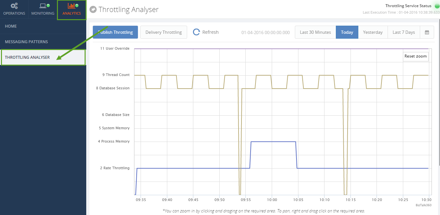Click the pin icon beside Throttling Analyser title
Viewport: 440px width, 215px height.
(x=93, y=9)
